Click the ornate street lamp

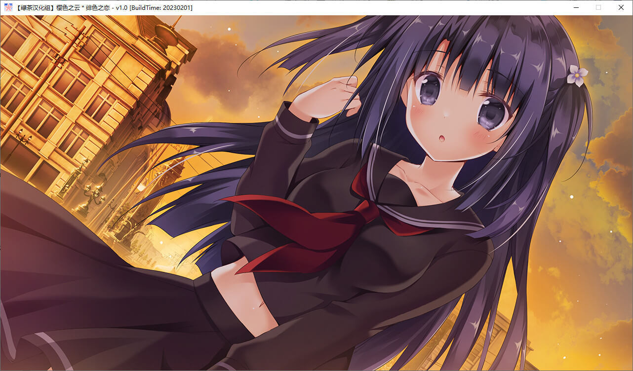pos(93,193)
